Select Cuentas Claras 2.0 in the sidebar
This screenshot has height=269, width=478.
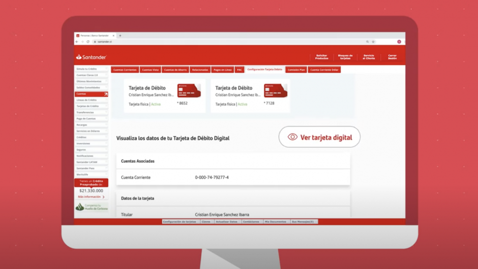91,75
